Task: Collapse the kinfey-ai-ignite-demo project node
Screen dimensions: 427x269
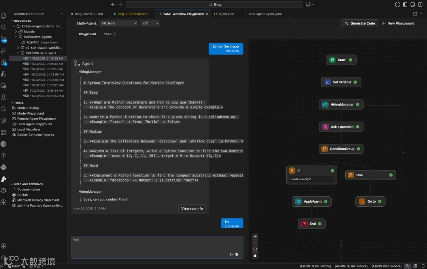Action: click(x=14, y=26)
